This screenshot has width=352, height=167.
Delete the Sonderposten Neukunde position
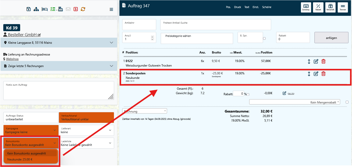point(324,74)
